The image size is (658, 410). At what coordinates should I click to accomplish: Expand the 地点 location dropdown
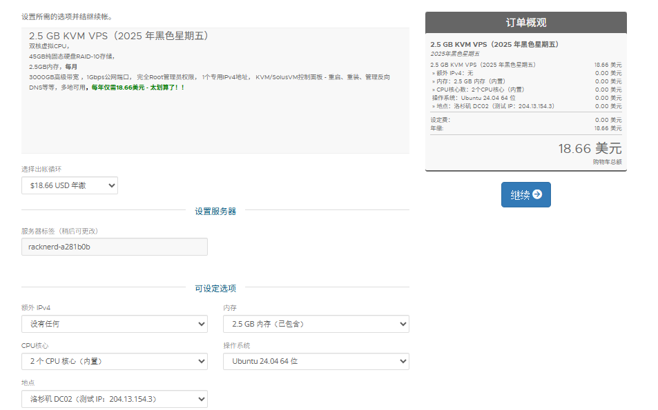click(114, 399)
